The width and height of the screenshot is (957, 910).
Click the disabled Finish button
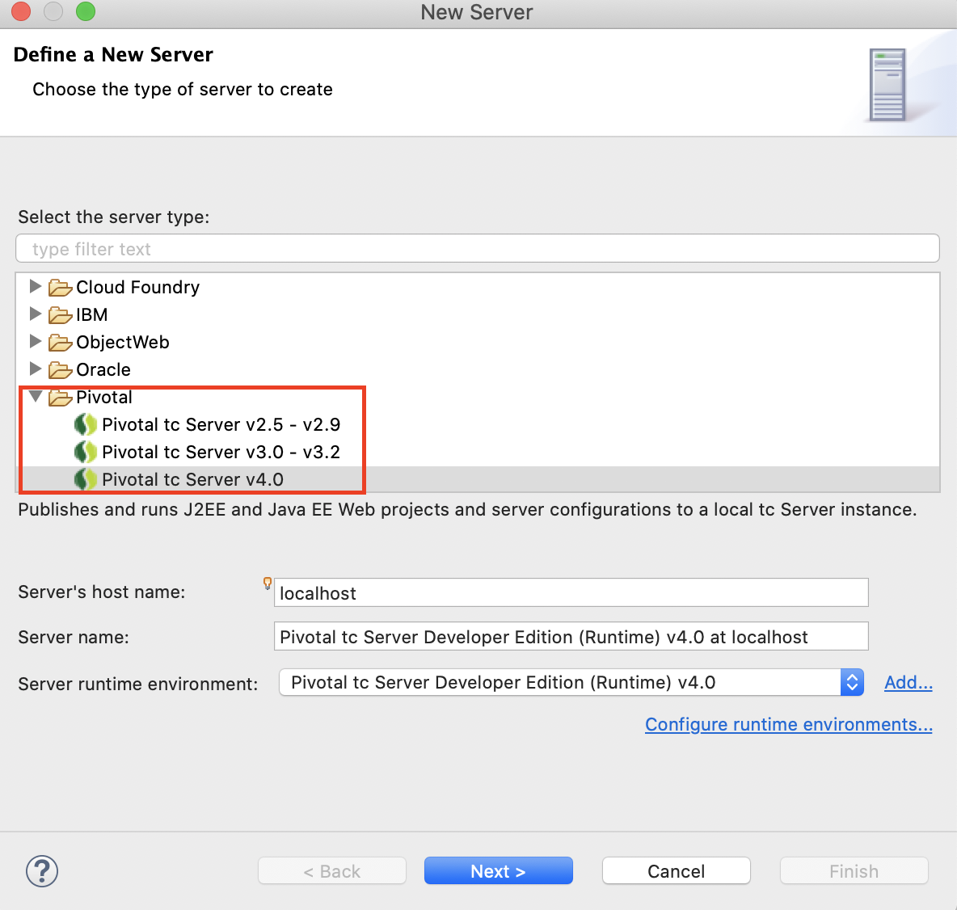[854, 871]
